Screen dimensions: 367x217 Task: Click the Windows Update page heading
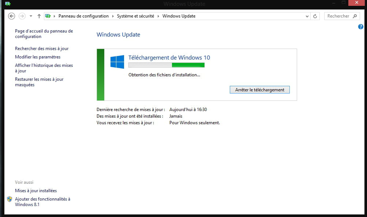pyautogui.click(x=118, y=35)
